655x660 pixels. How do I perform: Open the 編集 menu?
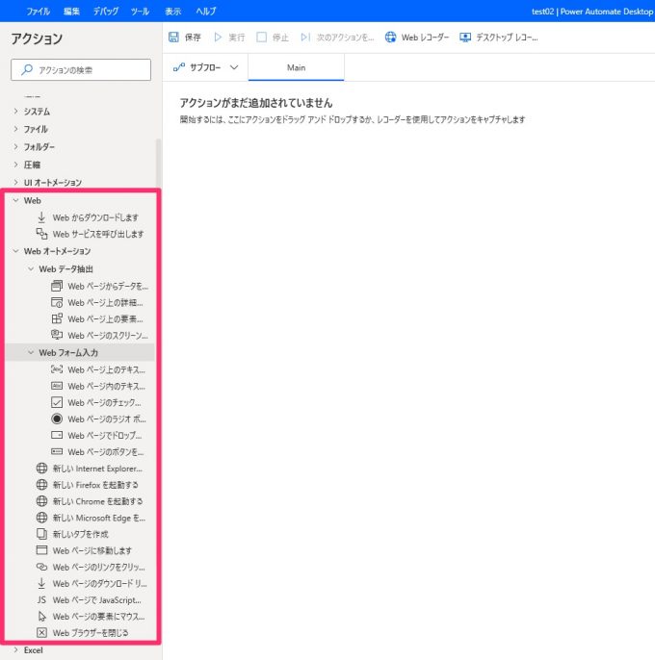(71, 12)
